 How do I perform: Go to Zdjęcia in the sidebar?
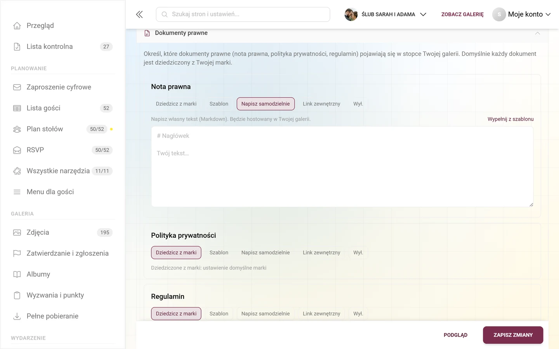click(62, 233)
